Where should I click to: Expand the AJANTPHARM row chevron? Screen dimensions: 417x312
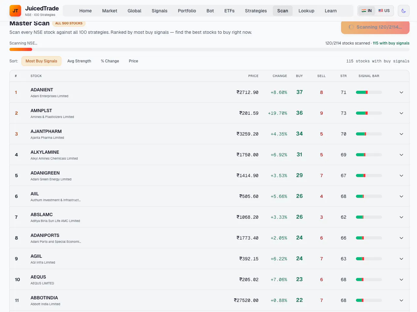coord(401,134)
